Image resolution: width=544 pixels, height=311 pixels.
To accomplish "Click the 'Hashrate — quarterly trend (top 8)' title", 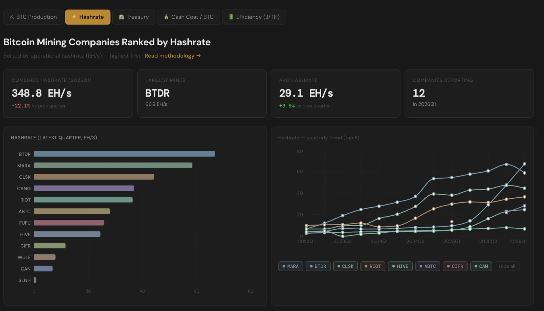I will (319, 138).
